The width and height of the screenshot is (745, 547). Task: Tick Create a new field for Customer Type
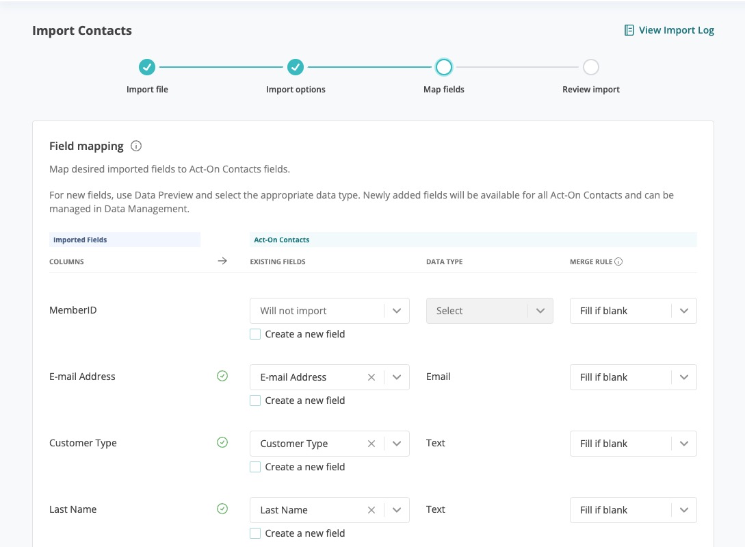pyautogui.click(x=255, y=467)
